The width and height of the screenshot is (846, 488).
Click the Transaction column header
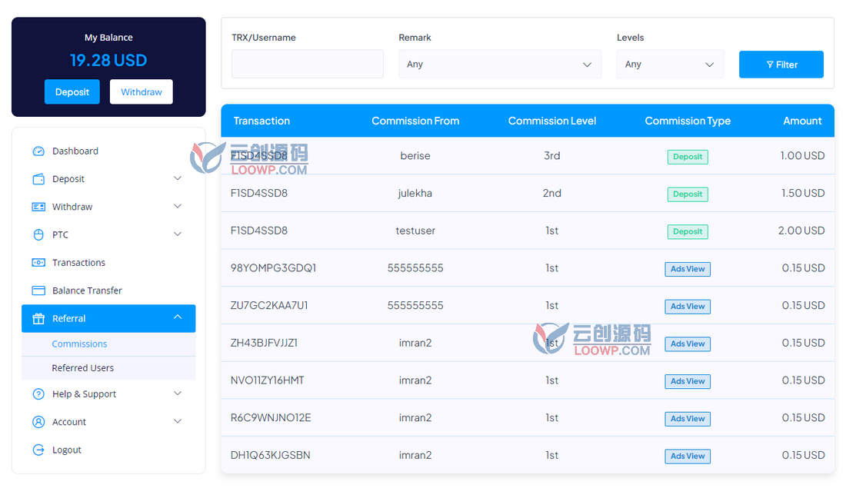click(x=261, y=121)
